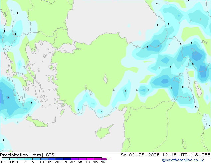This screenshot has height=163, width=211.
Task: Select the 10–15 mm legend swatch
Action: (x=44, y=159)
